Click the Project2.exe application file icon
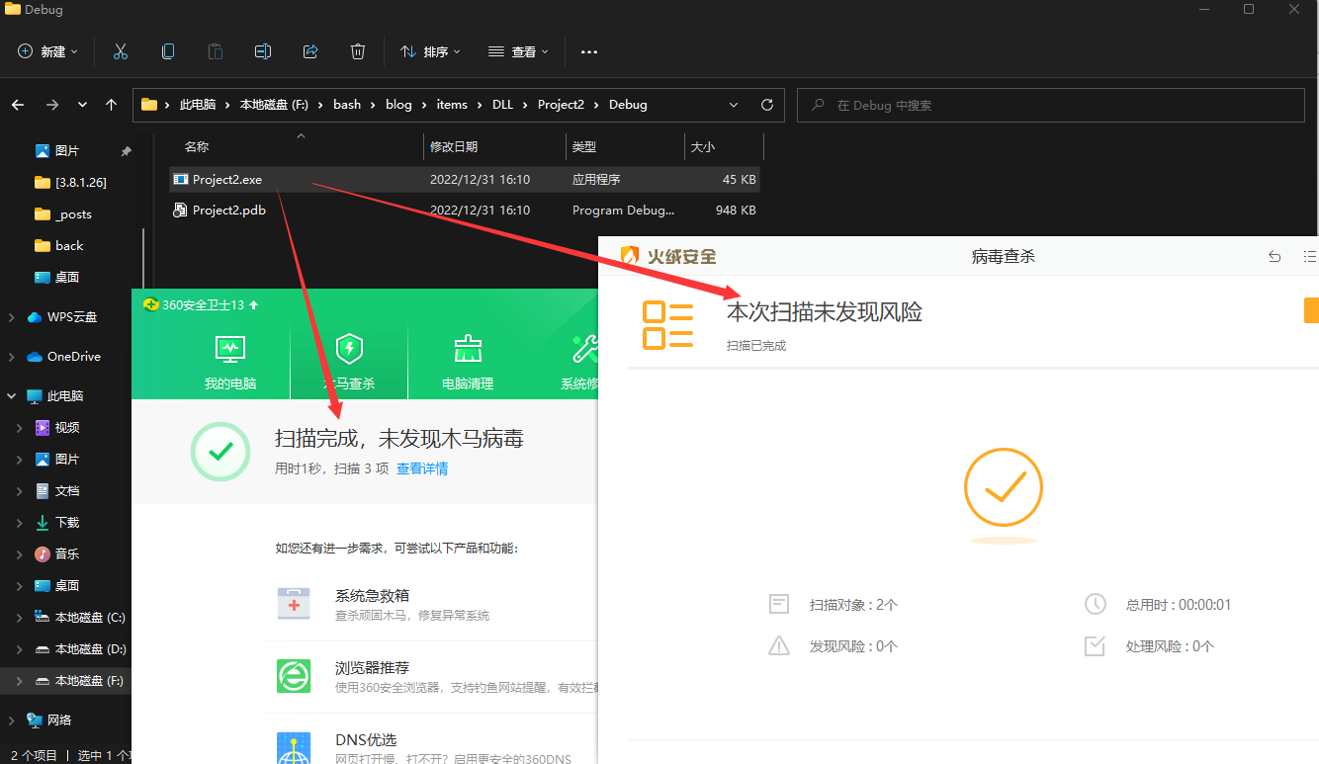The height and width of the screenshot is (764, 1319). tap(181, 179)
